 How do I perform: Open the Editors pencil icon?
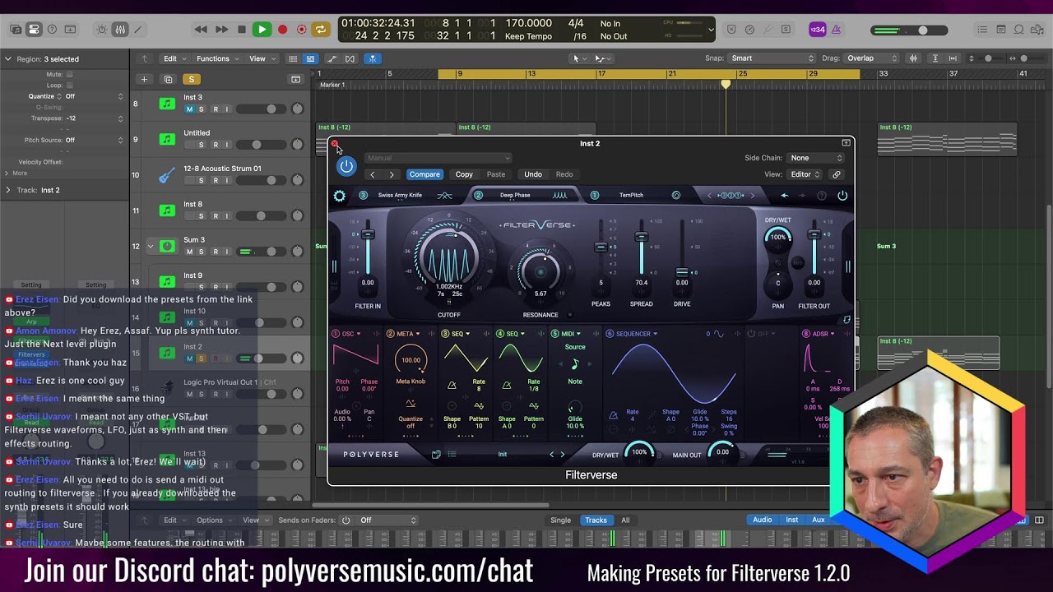pyautogui.click(x=138, y=30)
